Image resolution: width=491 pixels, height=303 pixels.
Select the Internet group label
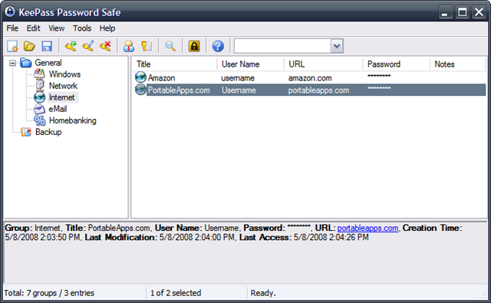61,97
